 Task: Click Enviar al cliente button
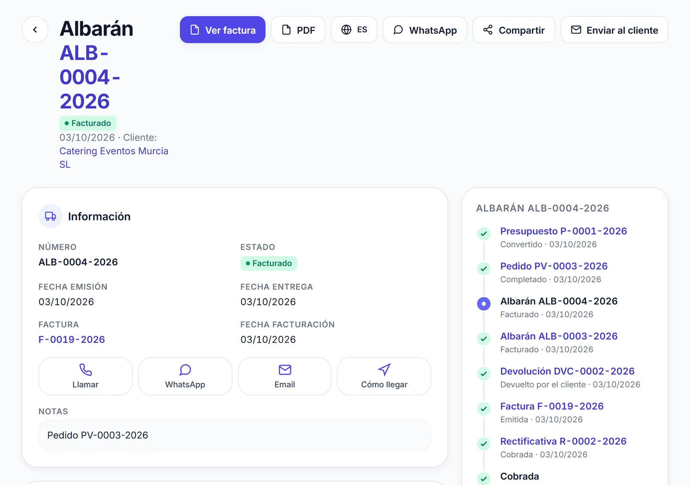coord(615,30)
